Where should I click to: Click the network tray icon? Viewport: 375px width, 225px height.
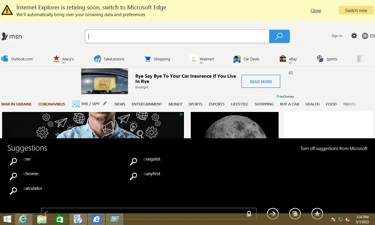[x=340, y=219]
